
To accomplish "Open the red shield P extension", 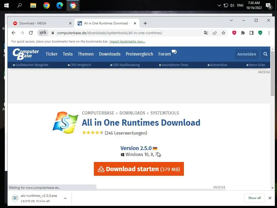I will 234,33.
